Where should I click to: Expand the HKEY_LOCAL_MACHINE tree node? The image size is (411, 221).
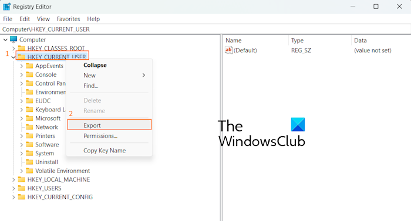[x=14, y=179]
